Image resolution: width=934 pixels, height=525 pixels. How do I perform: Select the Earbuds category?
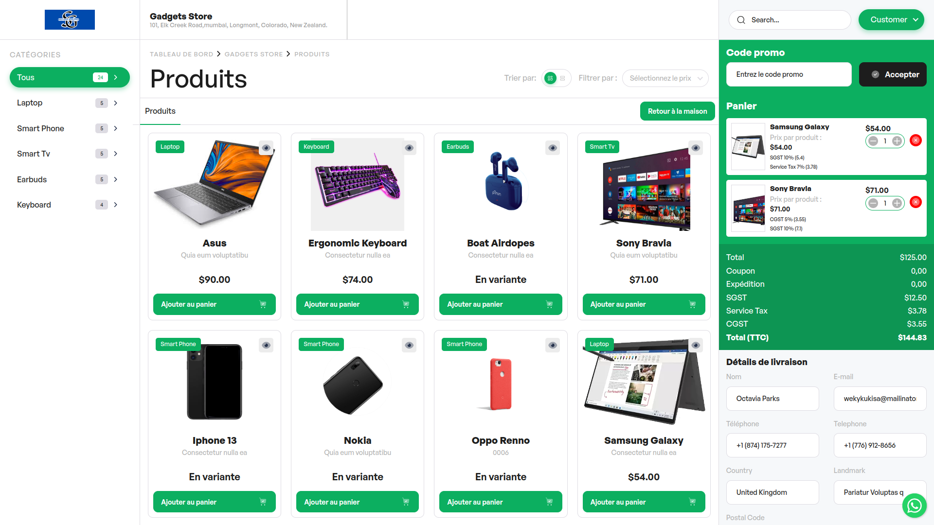pyautogui.click(x=70, y=179)
